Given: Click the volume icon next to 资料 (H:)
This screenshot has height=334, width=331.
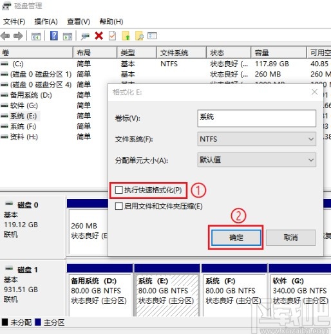Looking at the screenshot, I should [x=5, y=136].
